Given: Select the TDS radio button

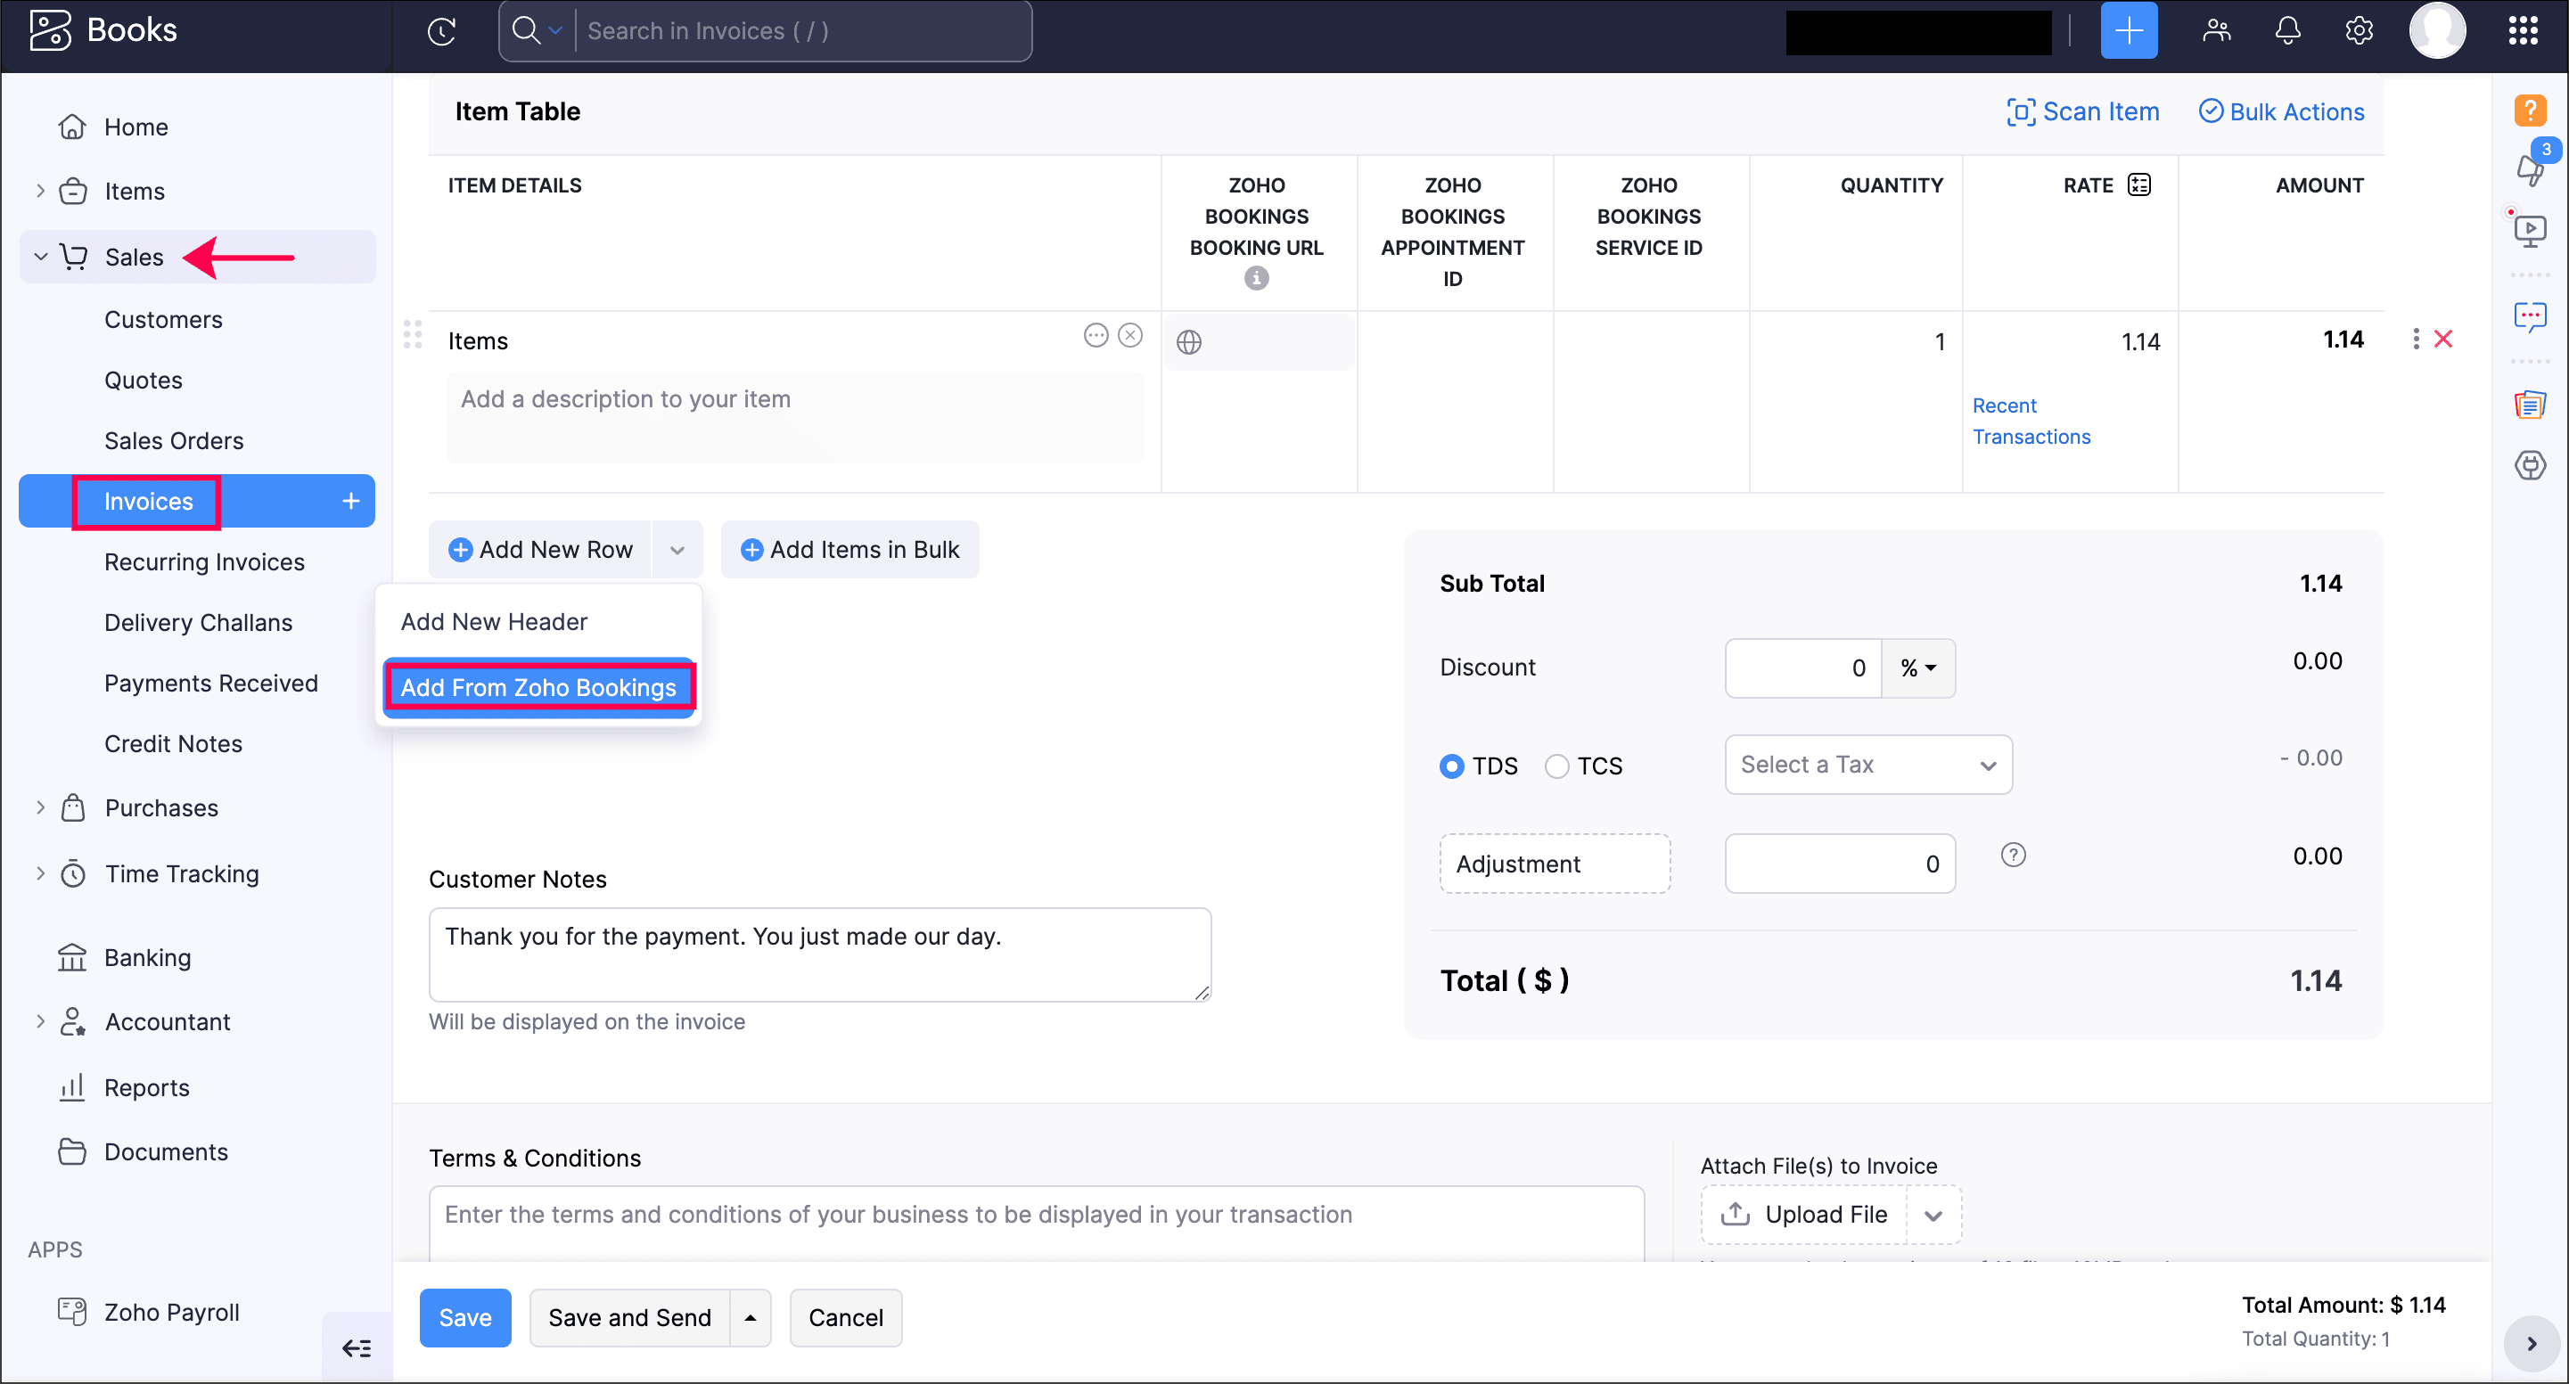Looking at the screenshot, I should [x=1451, y=766].
